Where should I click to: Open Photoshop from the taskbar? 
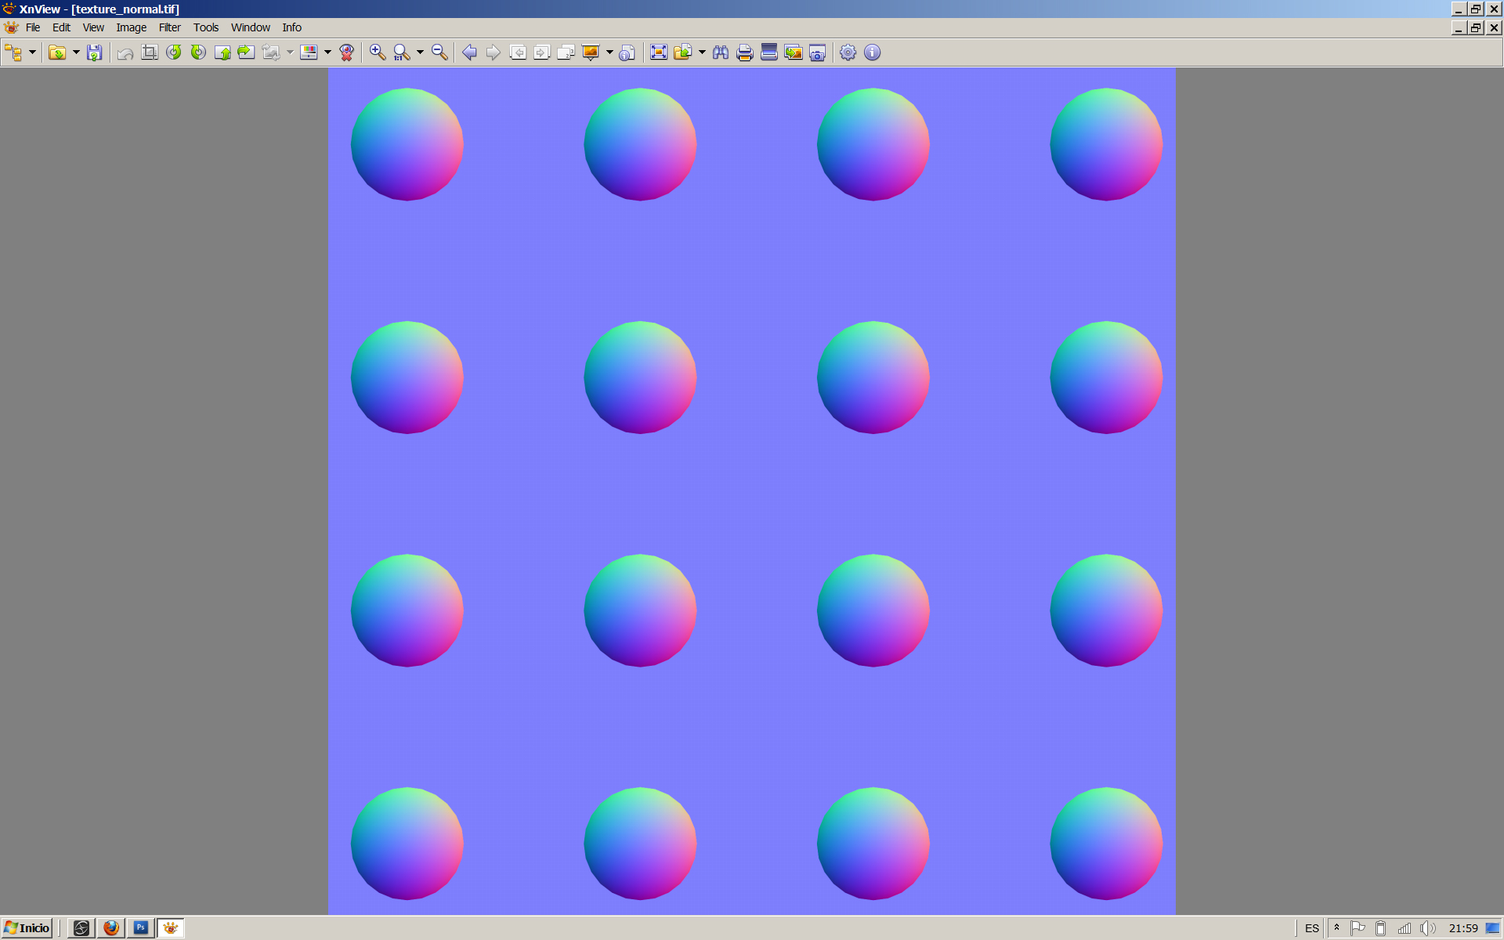141,928
